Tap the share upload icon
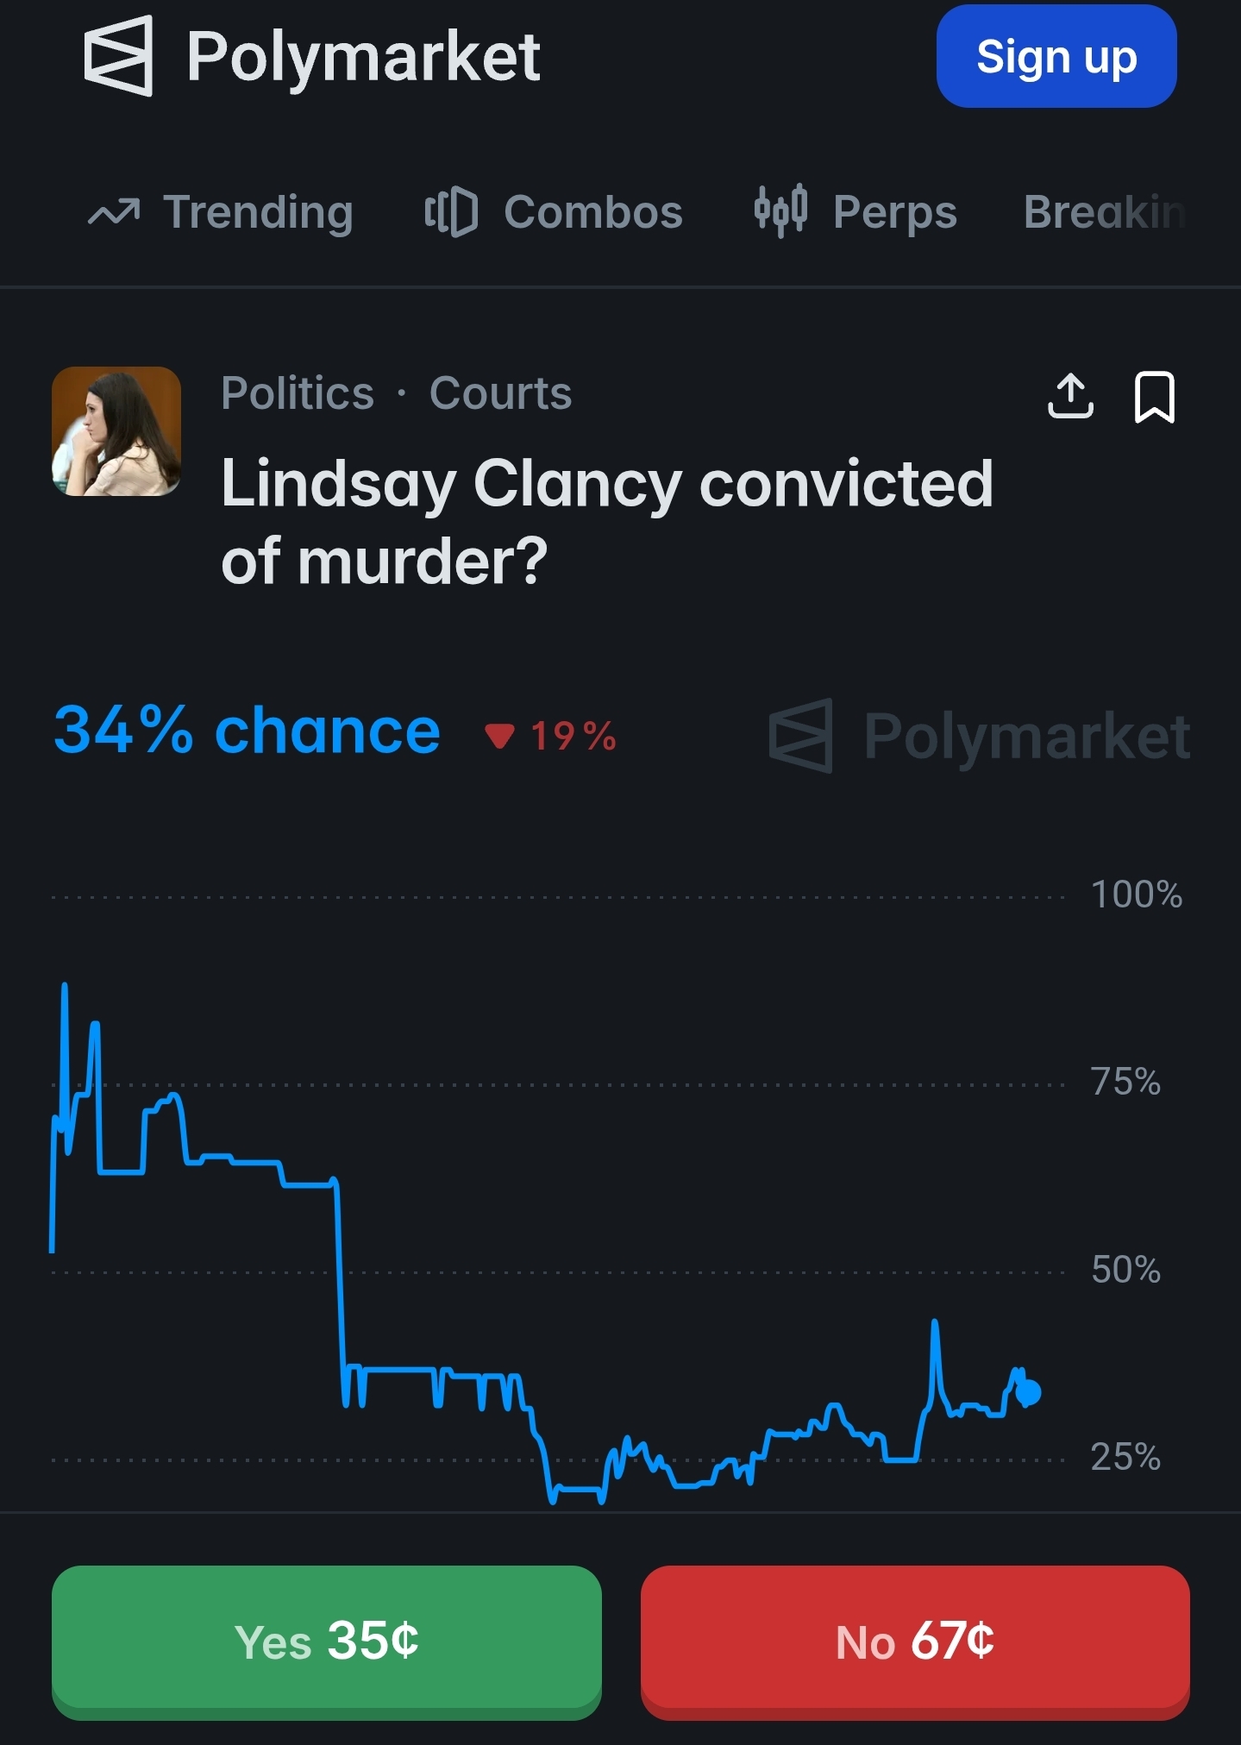 pyautogui.click(x=1070, y=396)
